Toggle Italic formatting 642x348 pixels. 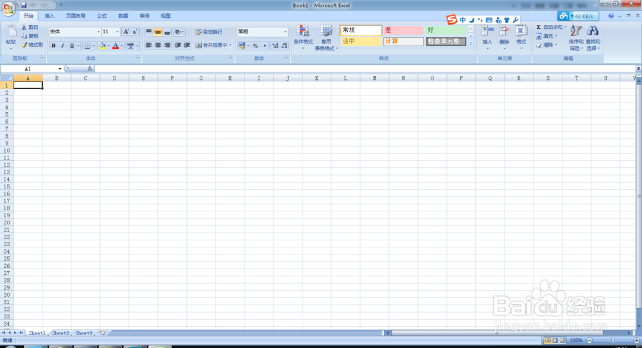(x=62, y=46)
